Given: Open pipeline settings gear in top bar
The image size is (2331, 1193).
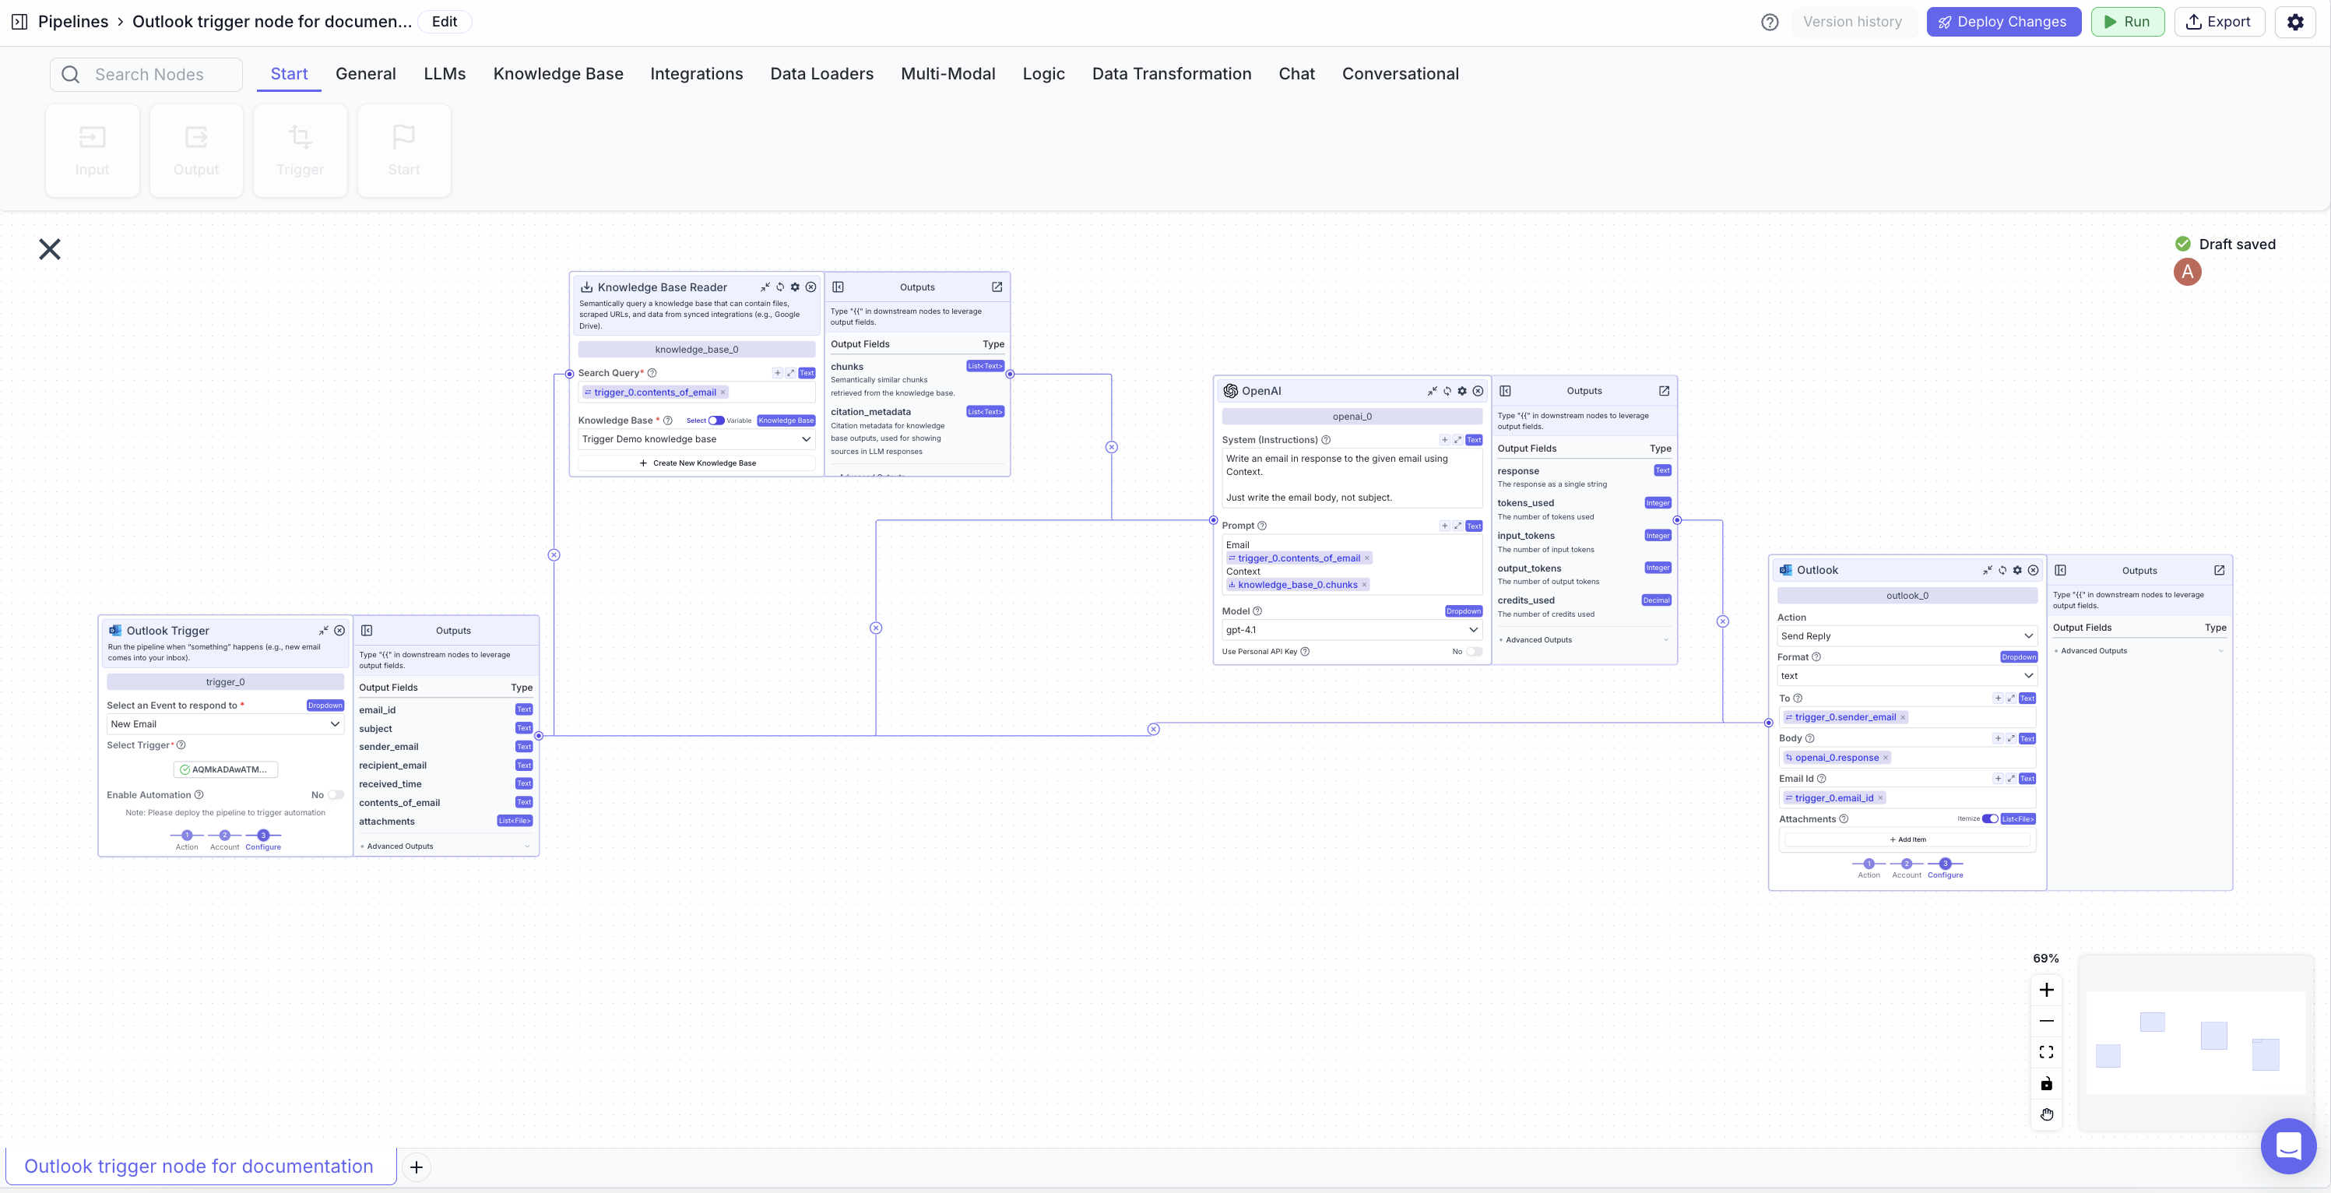Looking at the screenshot, I should point(2295,22).
